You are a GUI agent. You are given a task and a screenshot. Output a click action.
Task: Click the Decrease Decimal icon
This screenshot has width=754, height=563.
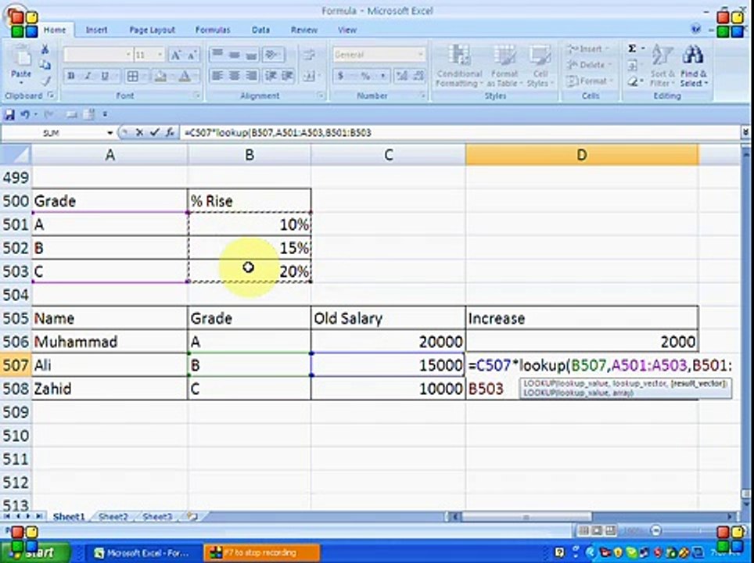point(418,76)
